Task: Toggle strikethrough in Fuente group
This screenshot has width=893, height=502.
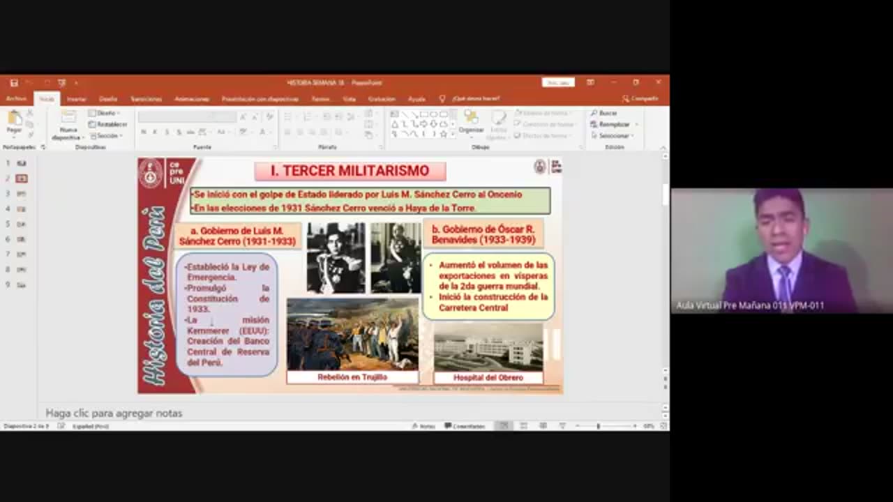Action: pyautogui.click(x=190, y=132)
